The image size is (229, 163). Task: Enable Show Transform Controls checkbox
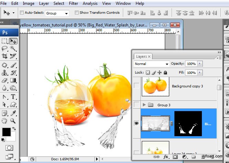pyautogui.click(x=76, y=13)
